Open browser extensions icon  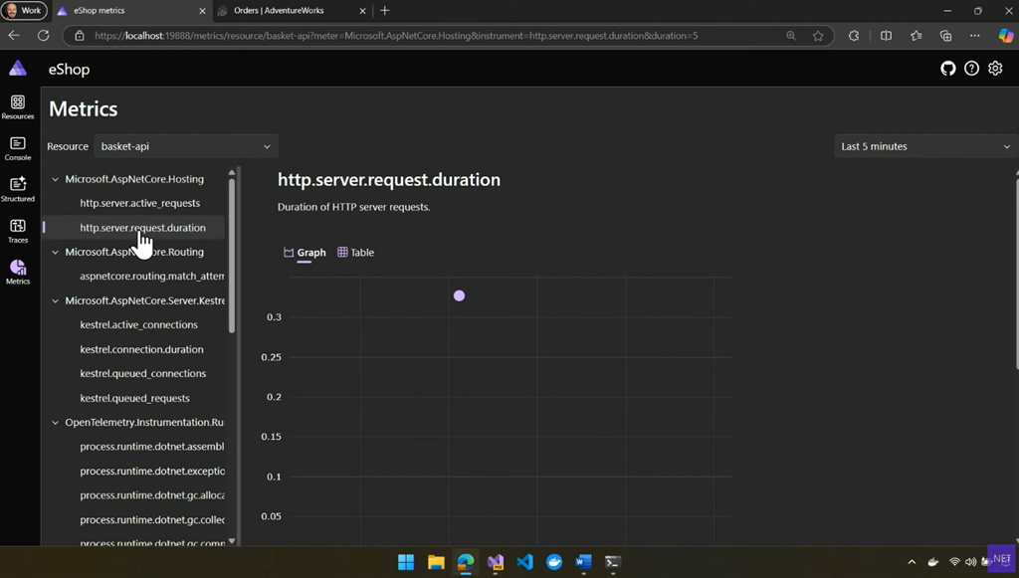[854, 36]
